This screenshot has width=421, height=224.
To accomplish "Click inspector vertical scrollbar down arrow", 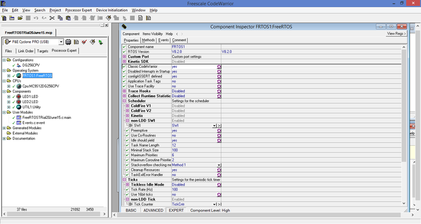I will pos(404,204).
